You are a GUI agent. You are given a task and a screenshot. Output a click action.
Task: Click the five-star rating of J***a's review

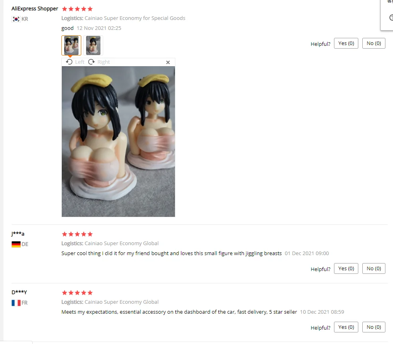tap(77, 234)
